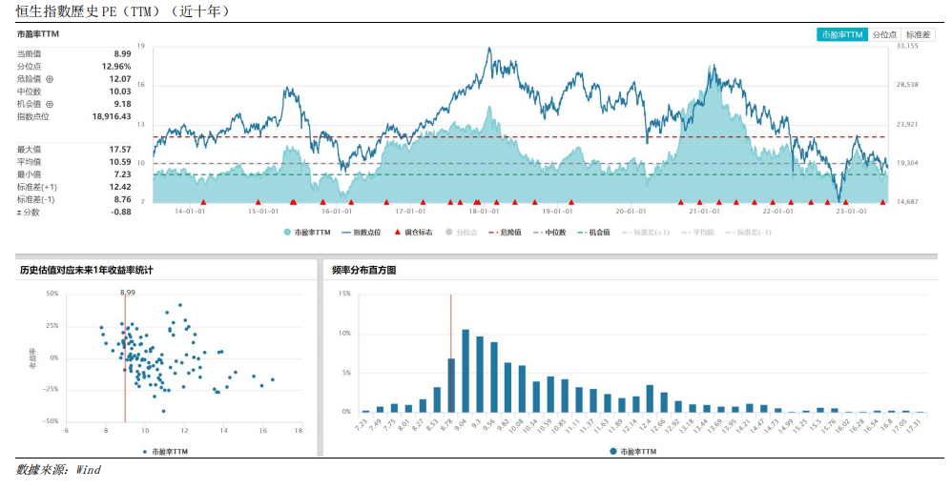Toggle the 调仓标志 red triangle legend item
This screenshot has height=489, width=952.
(413, 233)
